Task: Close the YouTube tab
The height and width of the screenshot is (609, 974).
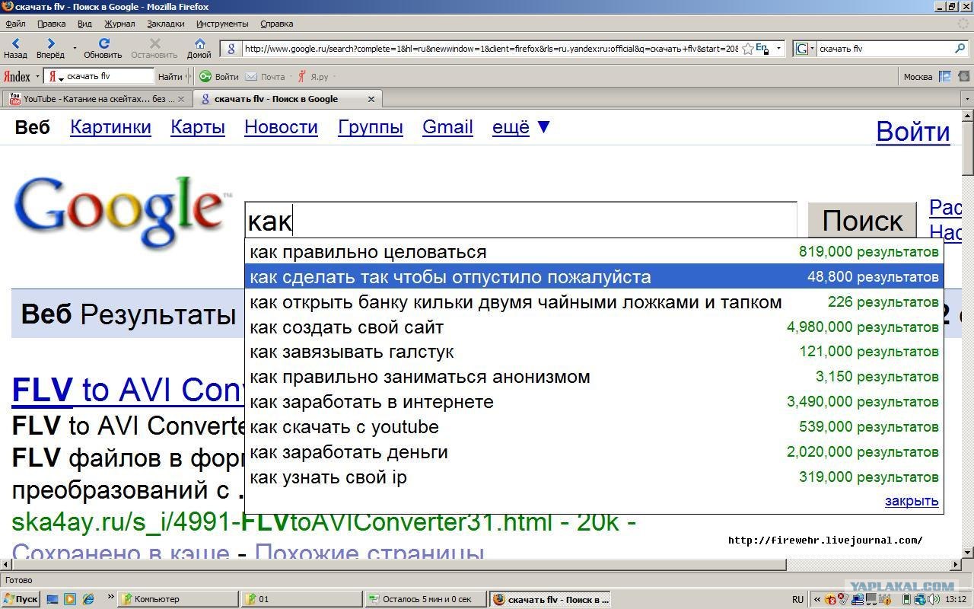Action: 180,99
